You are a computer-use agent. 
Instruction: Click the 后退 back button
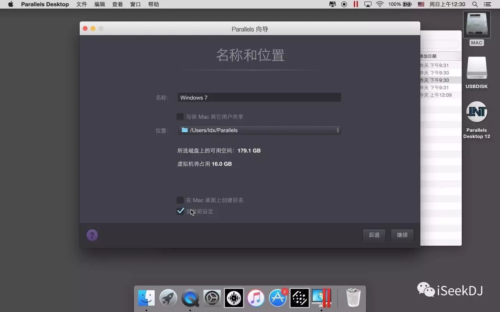(x=374, y=235)
